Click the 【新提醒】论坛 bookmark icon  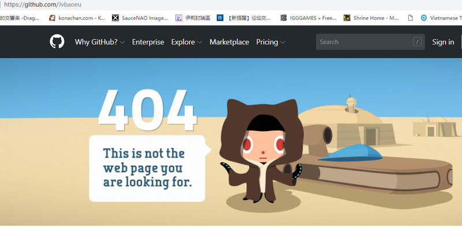click(x=220, y=18)
